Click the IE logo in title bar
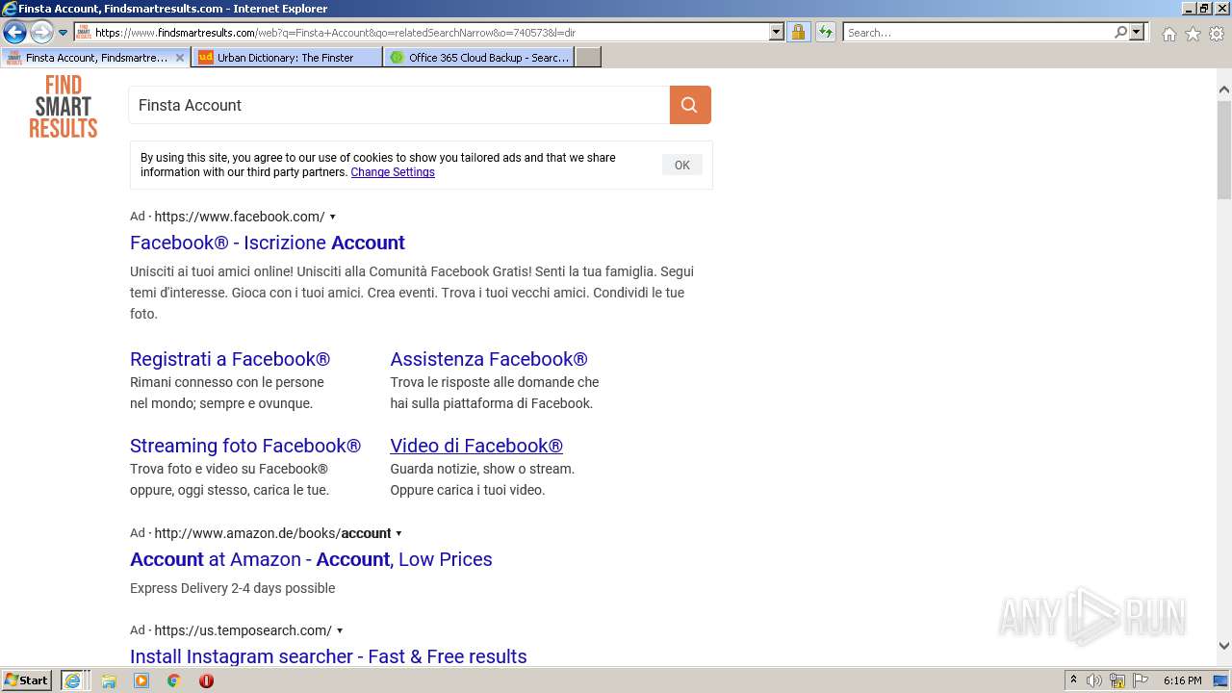This screenshot has width=1232, height=693. click(10, 9)
